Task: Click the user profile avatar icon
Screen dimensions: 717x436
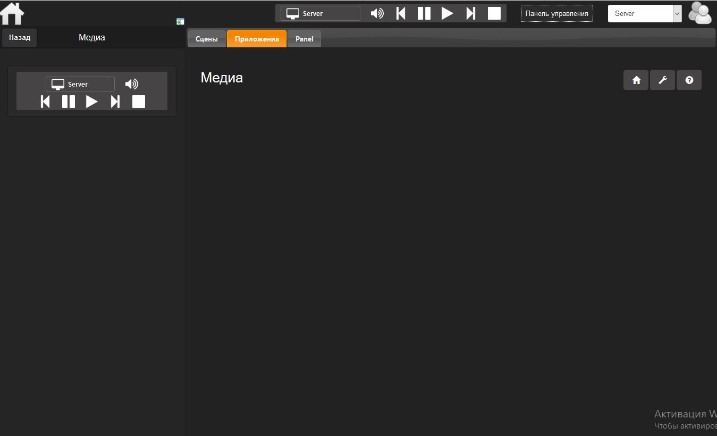Action: tap(700, 13)
